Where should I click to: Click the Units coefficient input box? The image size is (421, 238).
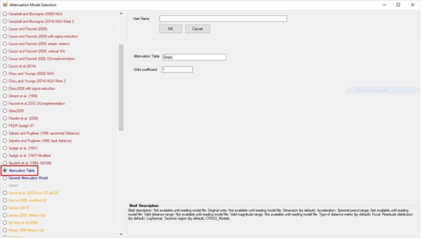[x=177, y=70]
